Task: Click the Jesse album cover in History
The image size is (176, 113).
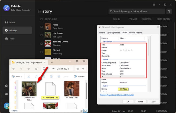Action: [x=48, y=26]
